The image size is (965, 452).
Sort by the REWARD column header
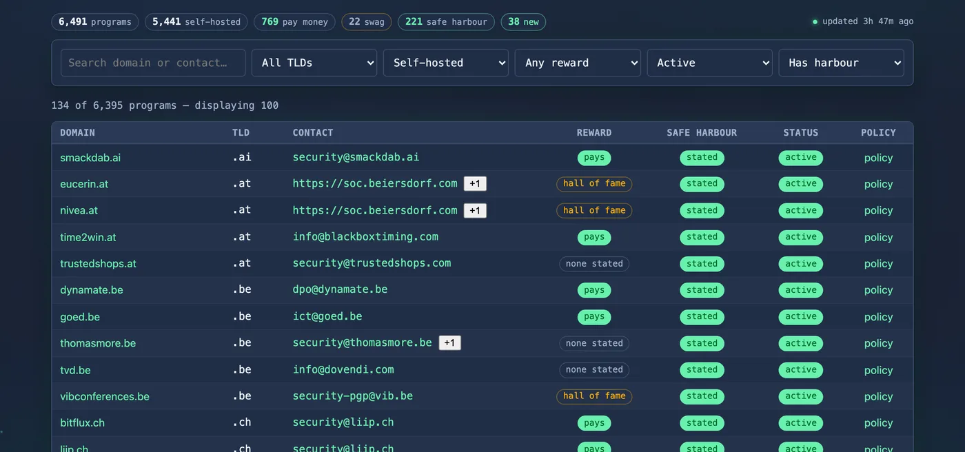[x=594, y=132]
